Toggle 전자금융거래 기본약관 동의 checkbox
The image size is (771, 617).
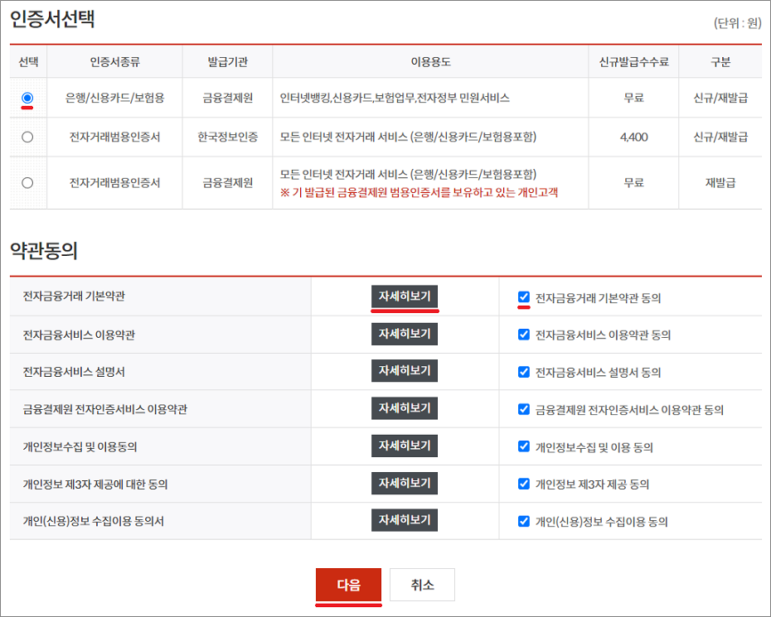click(x=524, y=296)
